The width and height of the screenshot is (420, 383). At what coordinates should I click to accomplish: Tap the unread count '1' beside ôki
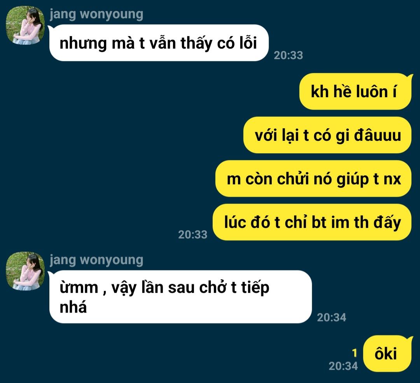tap(355, 353)
